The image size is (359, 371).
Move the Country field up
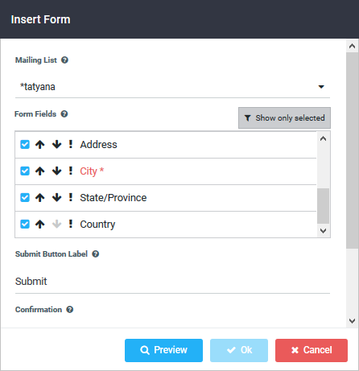40,224
